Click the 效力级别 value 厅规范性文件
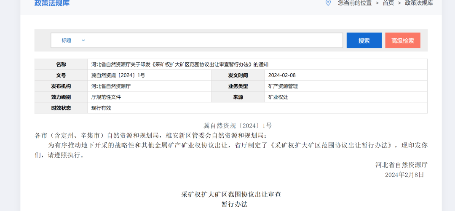This screenshot has width=455, height=211. [106, 97]
